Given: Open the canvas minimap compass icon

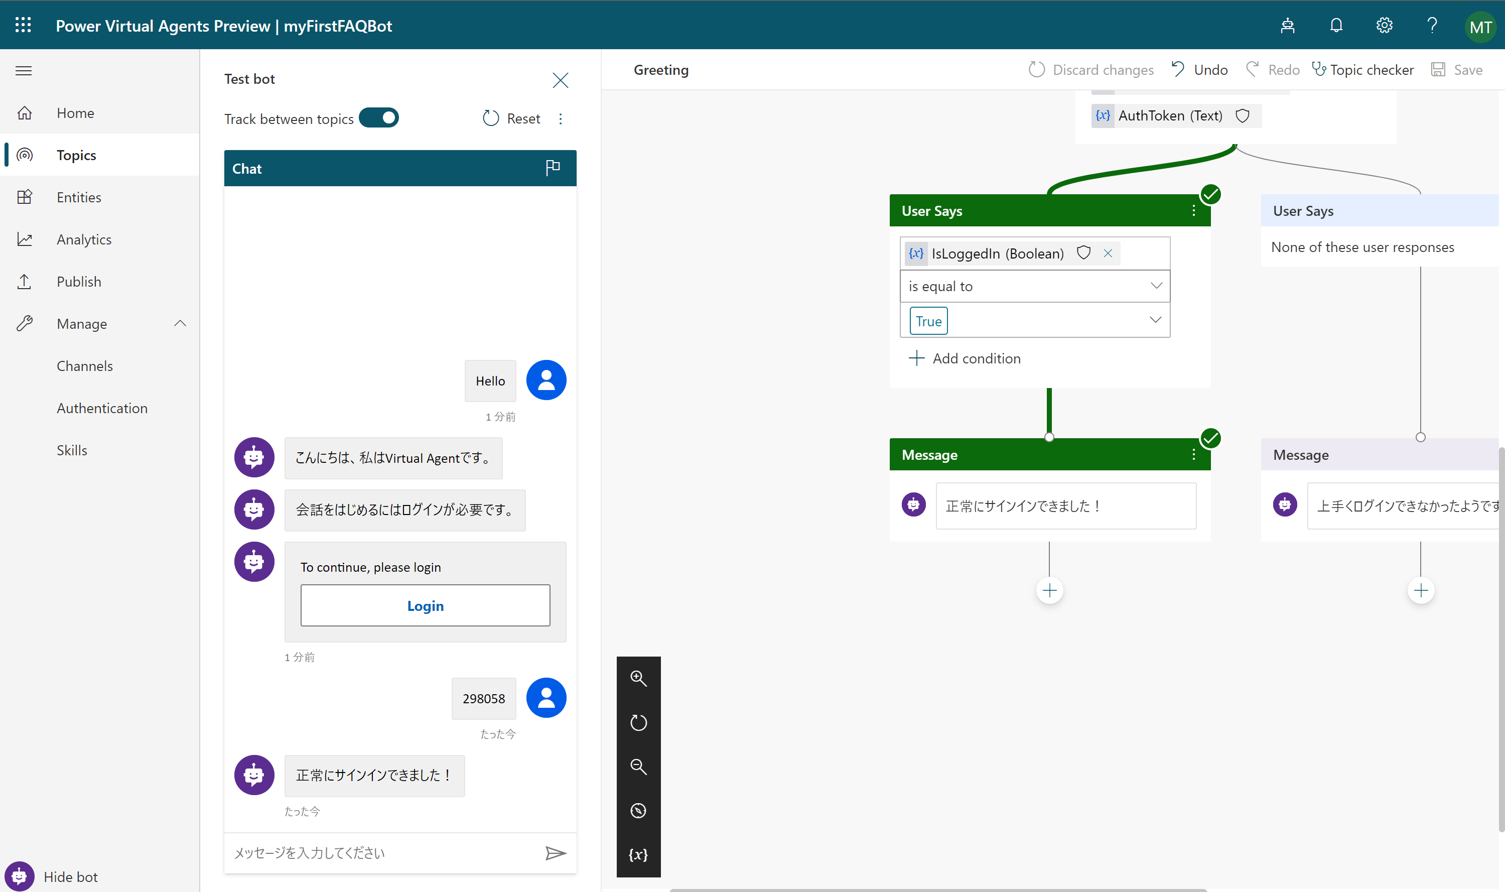Looking at the screenshot, I should [x=638, y=810].
